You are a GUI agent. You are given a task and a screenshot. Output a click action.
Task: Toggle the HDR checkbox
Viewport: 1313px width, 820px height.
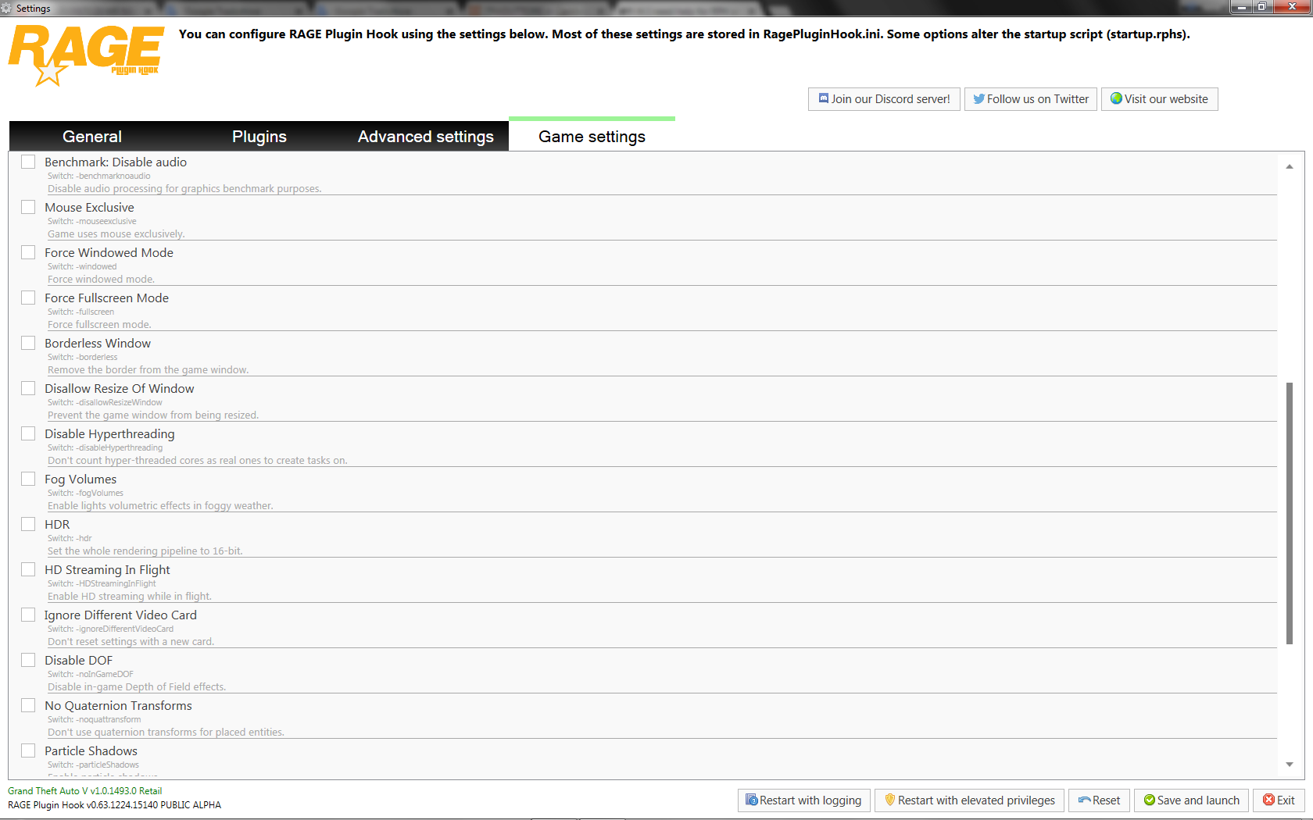tap(28, 525)
